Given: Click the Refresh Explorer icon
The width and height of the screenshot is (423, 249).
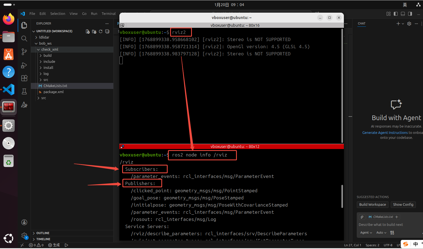Looking at the screenshot, I should (x=101, y=31).
